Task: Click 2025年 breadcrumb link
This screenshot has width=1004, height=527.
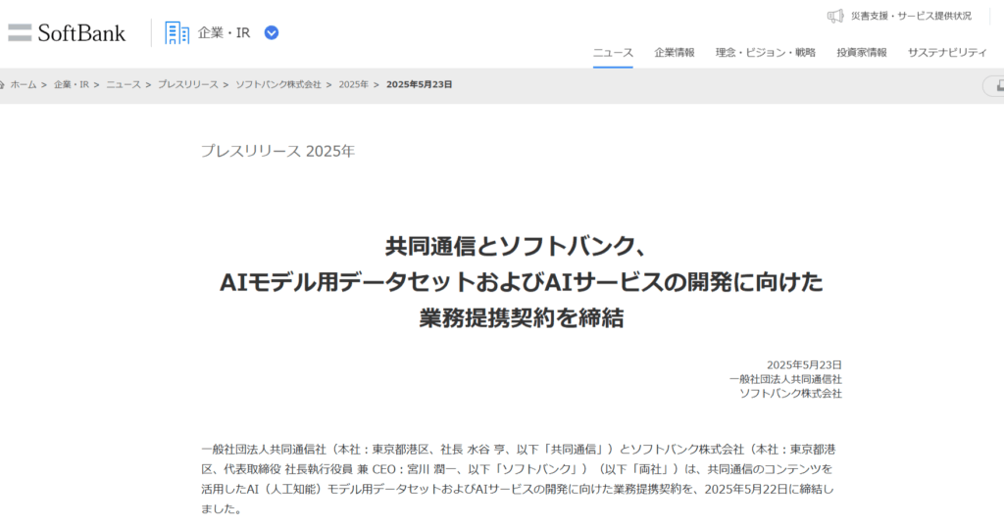Action: [353, 84]
